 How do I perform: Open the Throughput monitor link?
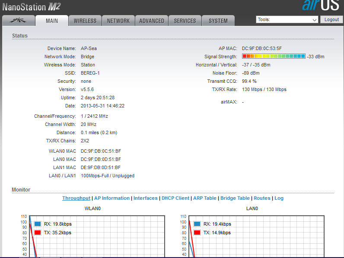pos(76,198)
